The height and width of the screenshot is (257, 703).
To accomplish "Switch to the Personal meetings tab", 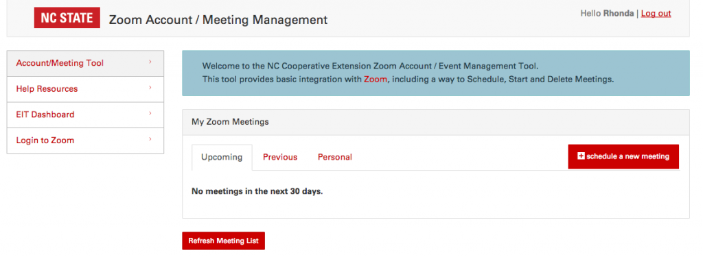I will pos(335,157).
